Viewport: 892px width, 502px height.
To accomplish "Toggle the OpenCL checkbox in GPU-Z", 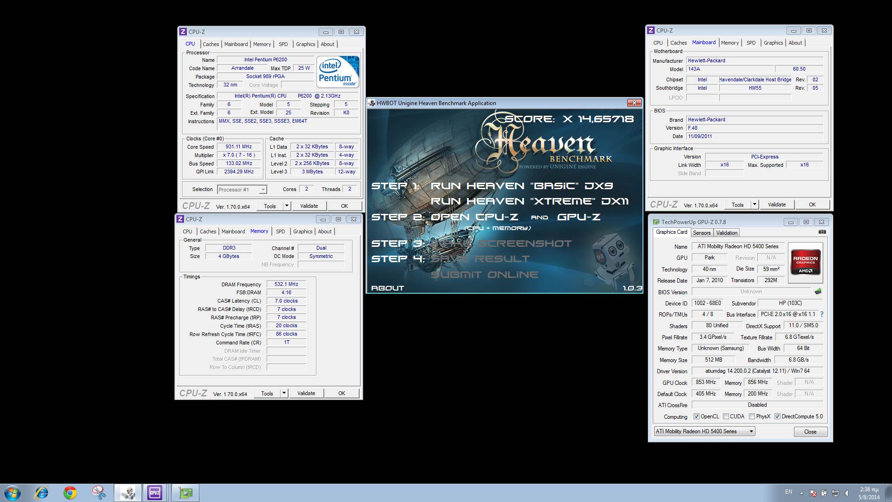I will pyautogui.click(x=696, y=416).
